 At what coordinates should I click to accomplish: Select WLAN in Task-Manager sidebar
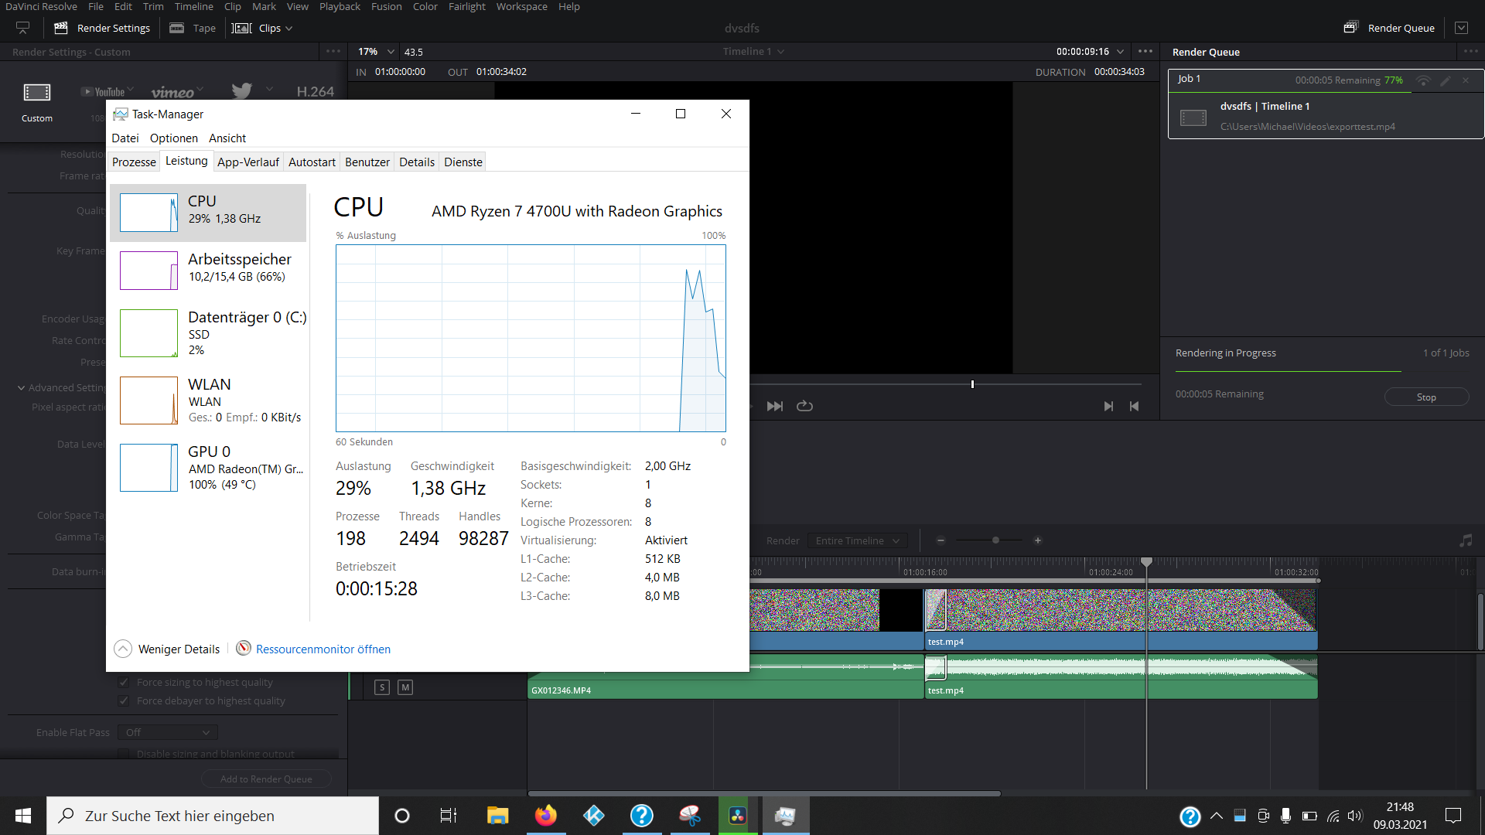(x=209, y=400)
